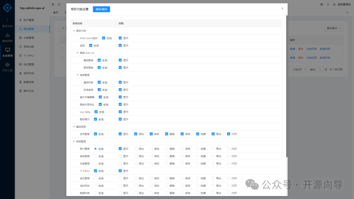354x199 pixels.
Task: Open 开发工具 rail icon
Action: 8,65
